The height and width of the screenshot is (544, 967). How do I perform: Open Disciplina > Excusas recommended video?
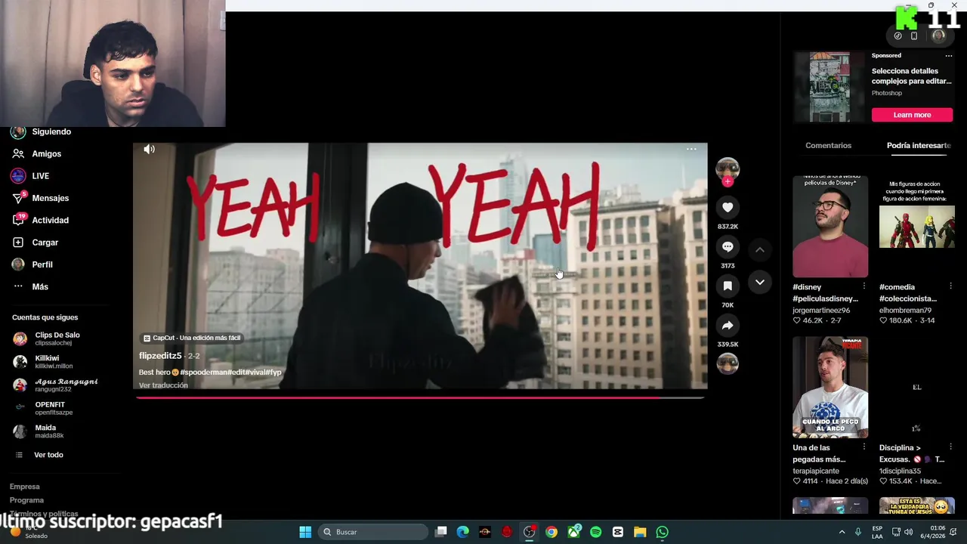(916, 388)
